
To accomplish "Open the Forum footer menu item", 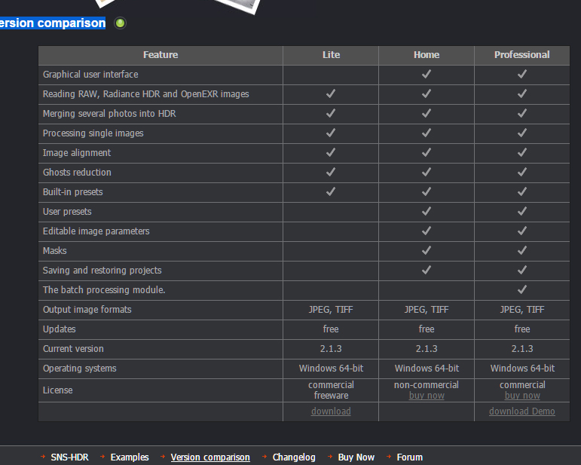I will [x=409, y=457].
